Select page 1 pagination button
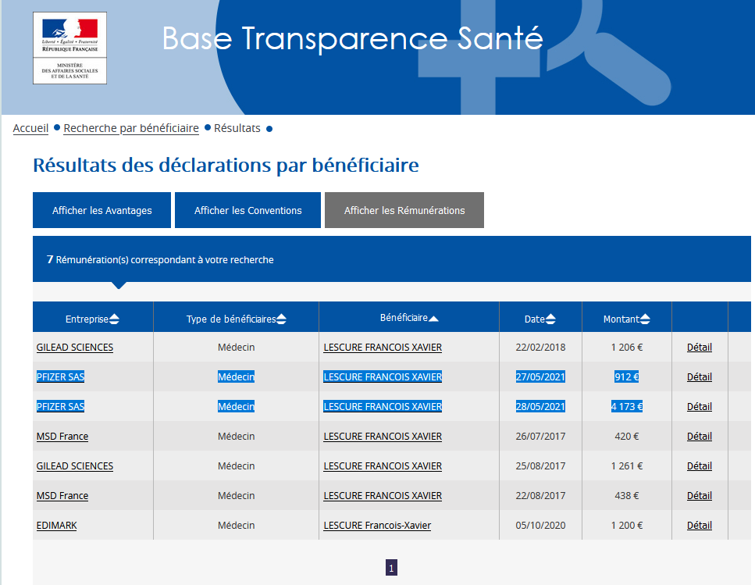Viewport: 755px width, 585px height. pyautogui.click(x=391, y=568)
